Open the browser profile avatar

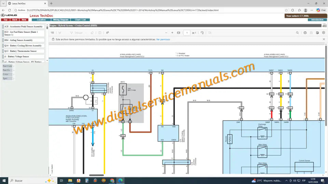(x=305, y=10)
